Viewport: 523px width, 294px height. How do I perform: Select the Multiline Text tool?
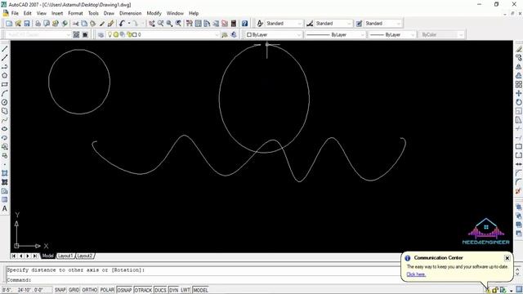click(5, 209)
